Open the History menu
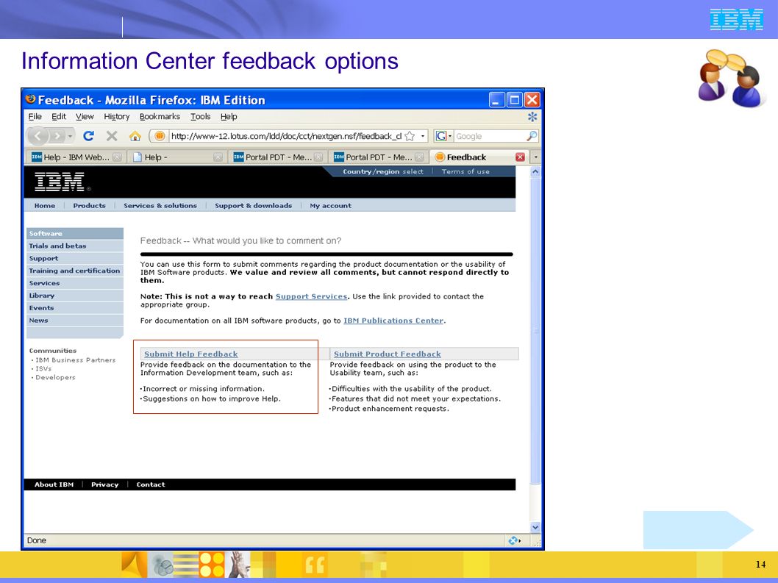This screenshot has height=583, width=778. pyautogui.click(x=117, y=117)
